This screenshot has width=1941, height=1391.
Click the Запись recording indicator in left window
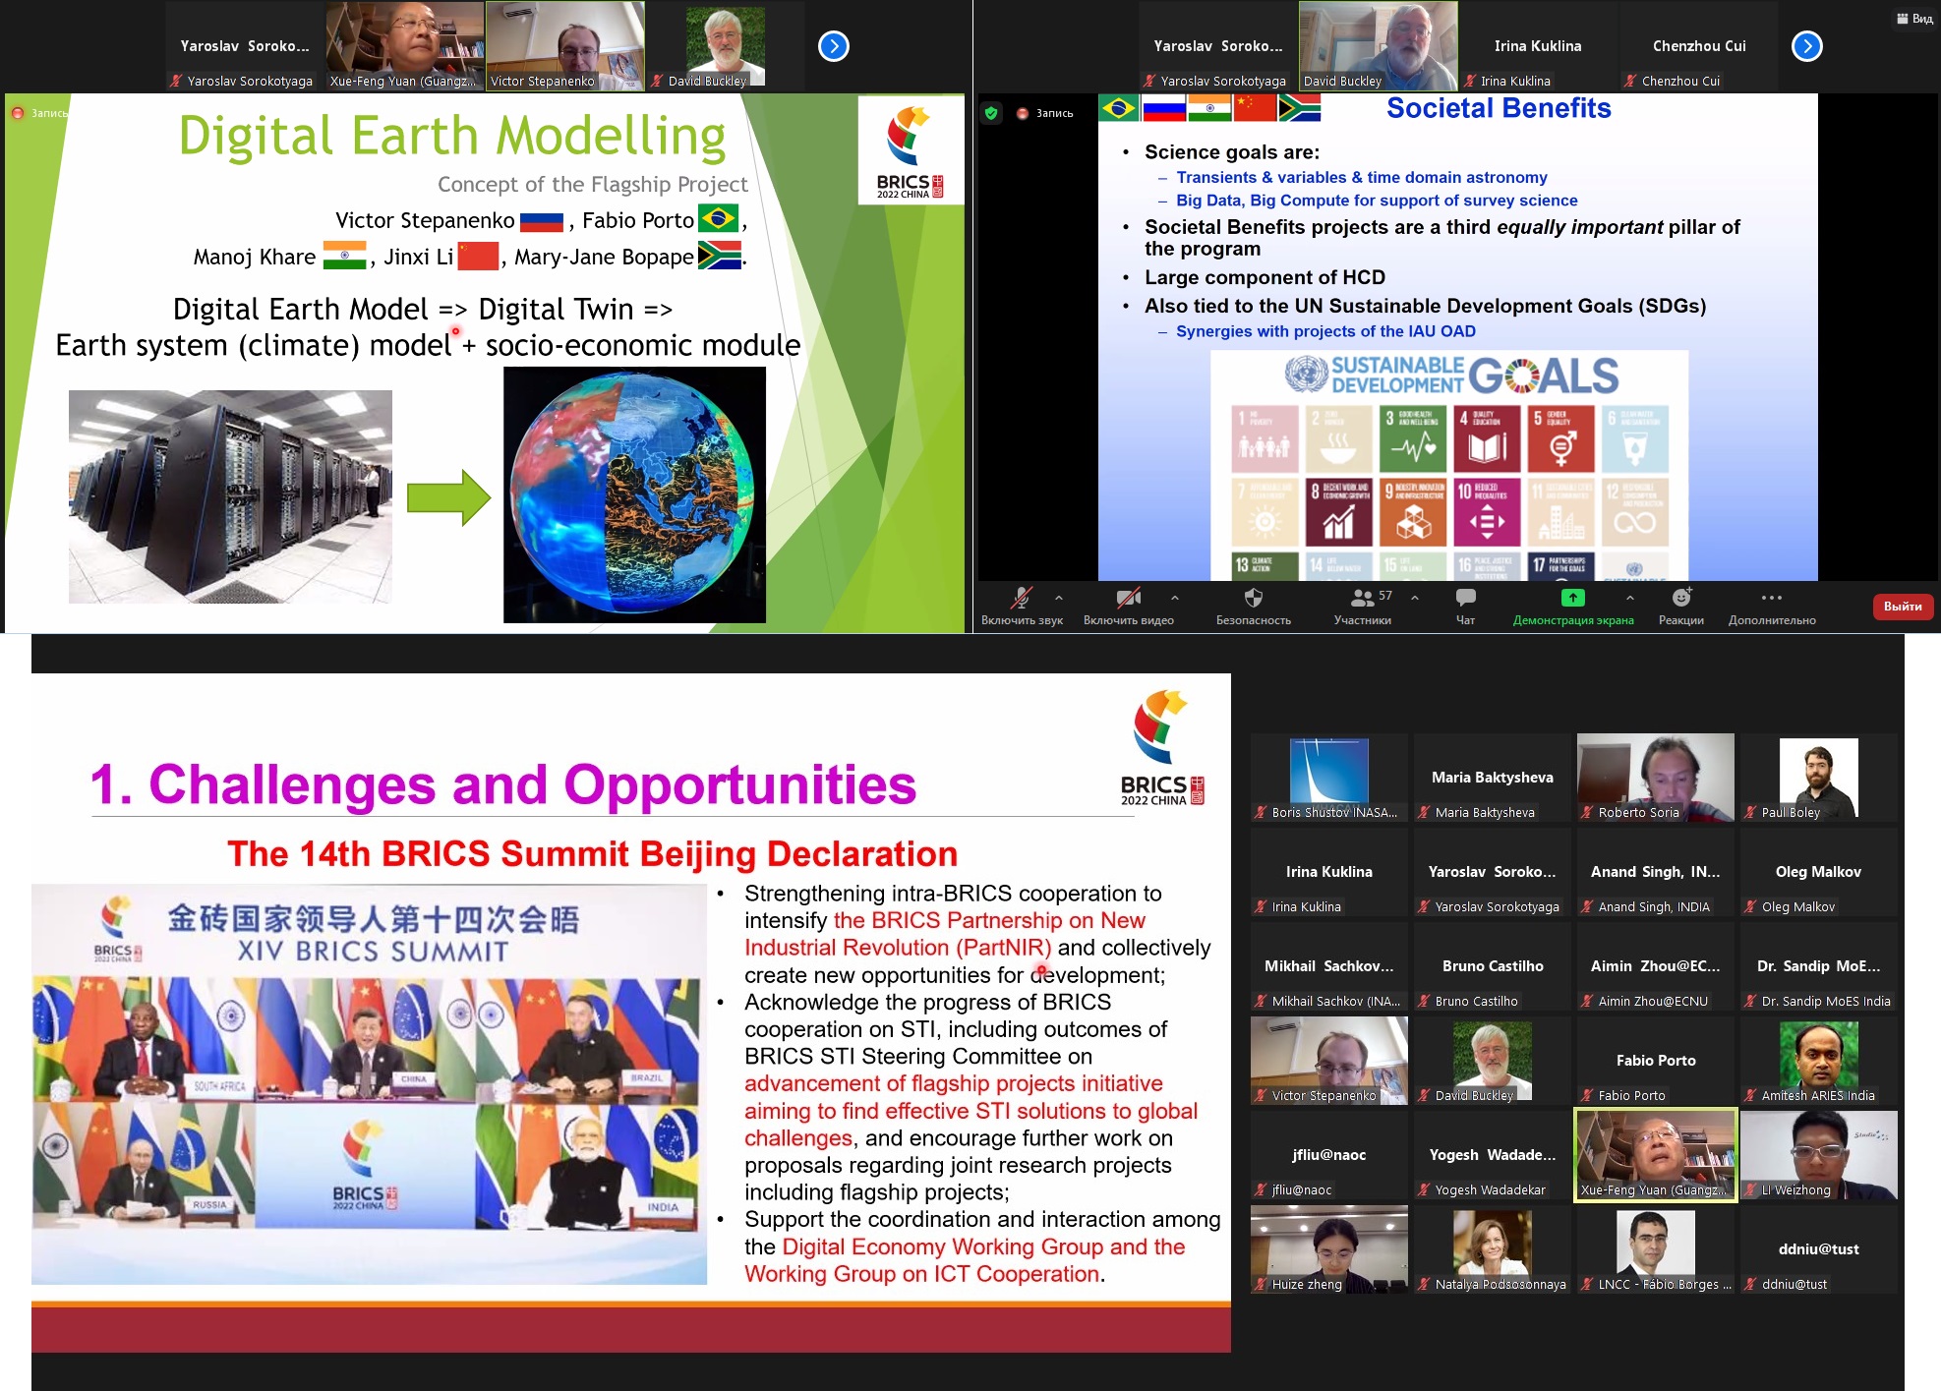pos(39,113)
